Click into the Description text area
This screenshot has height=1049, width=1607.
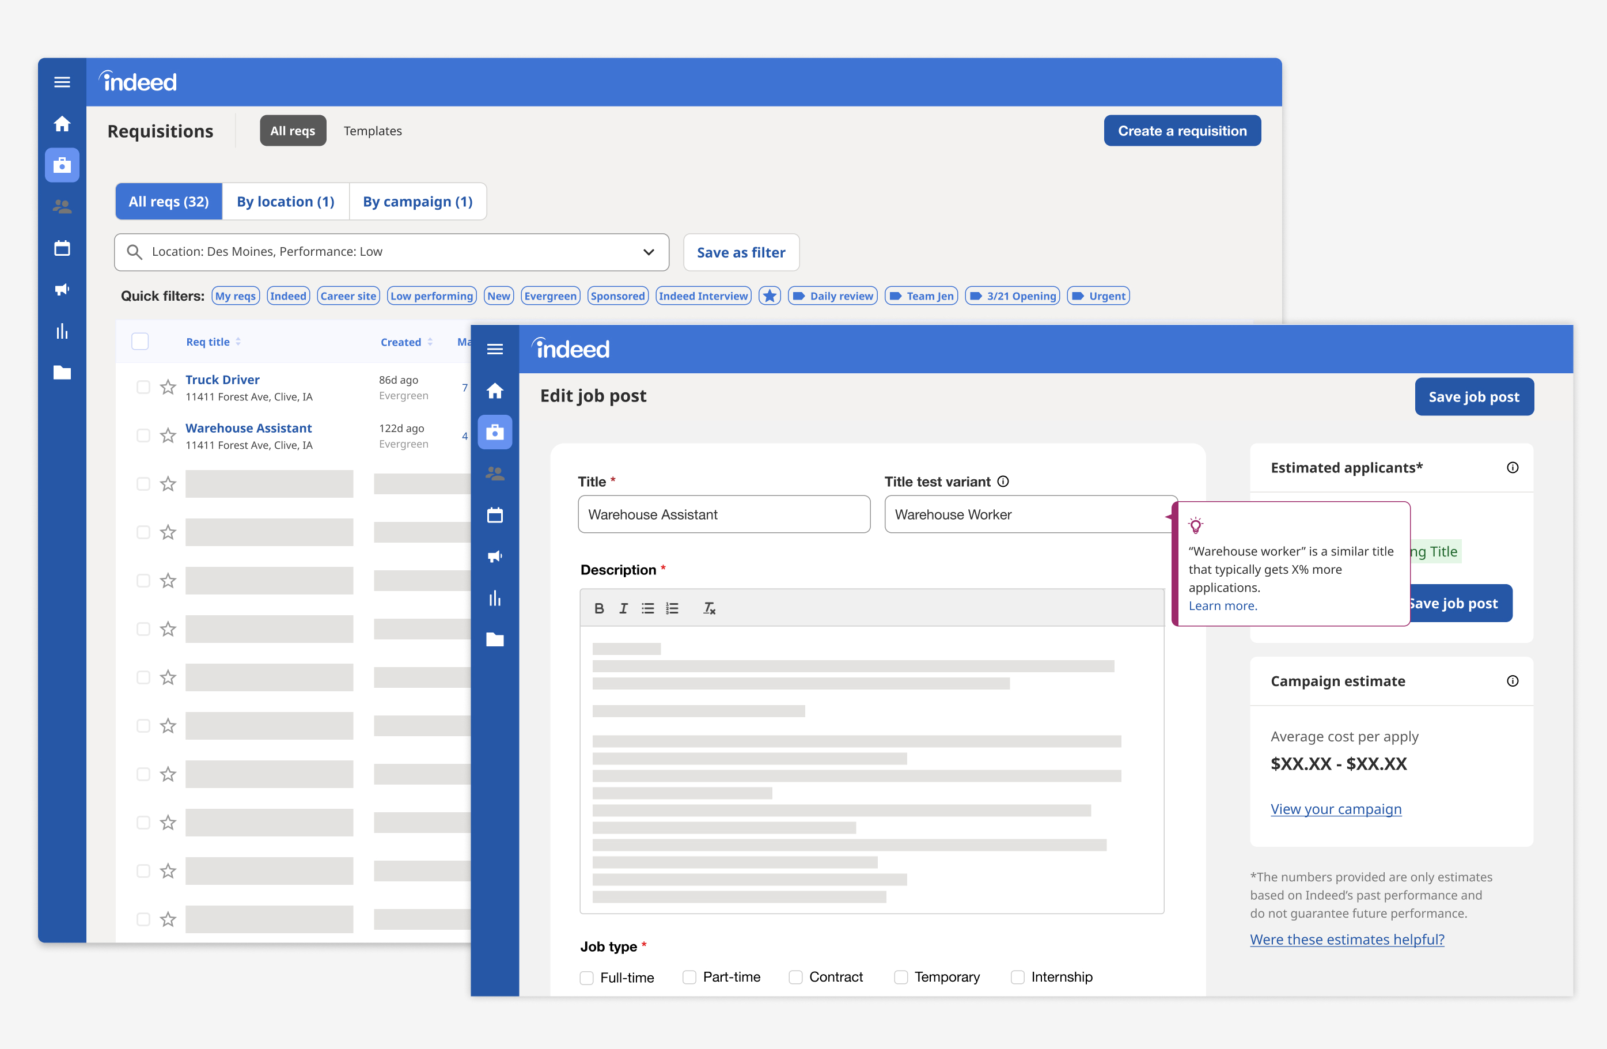tap(871, 770)
